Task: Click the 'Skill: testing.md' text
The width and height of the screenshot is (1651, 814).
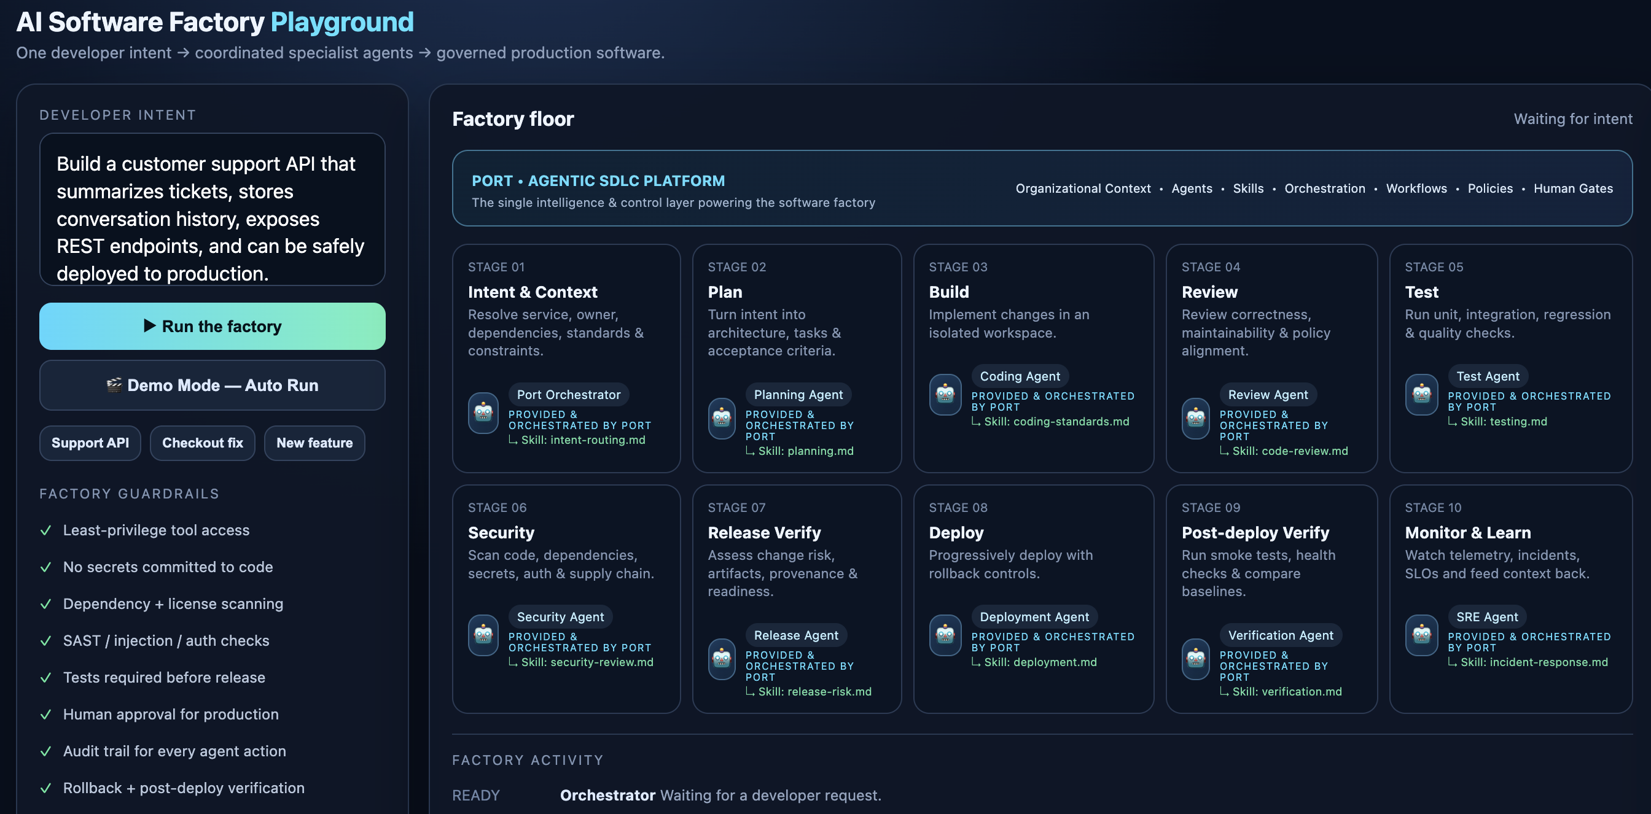Action: pos(1504,422)
